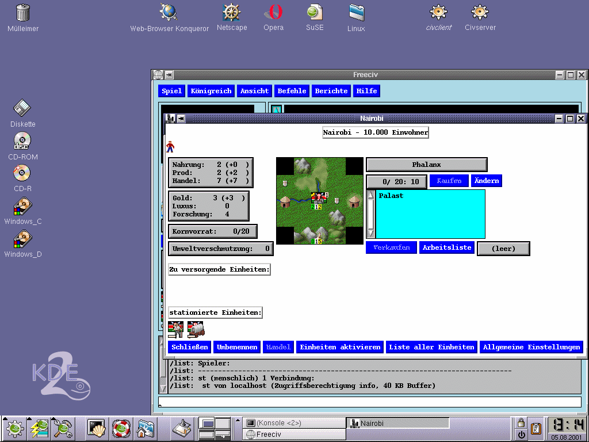Click up arrow of improvements list scrollbar
This screenshot has height=442, width=589.
click(371, 195)
